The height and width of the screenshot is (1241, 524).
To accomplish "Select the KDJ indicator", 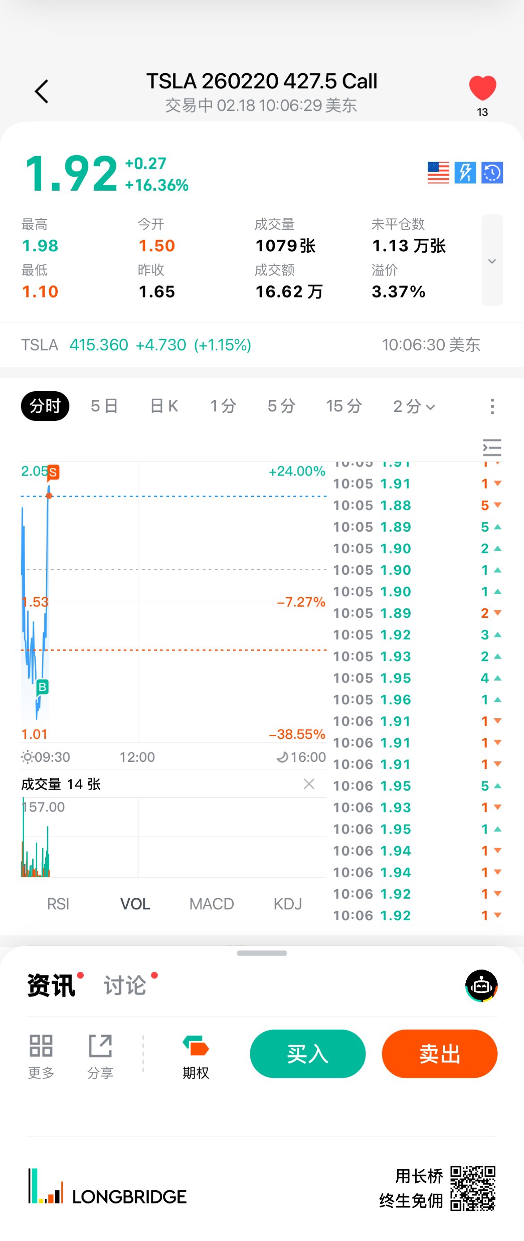I will click(288, 904).
